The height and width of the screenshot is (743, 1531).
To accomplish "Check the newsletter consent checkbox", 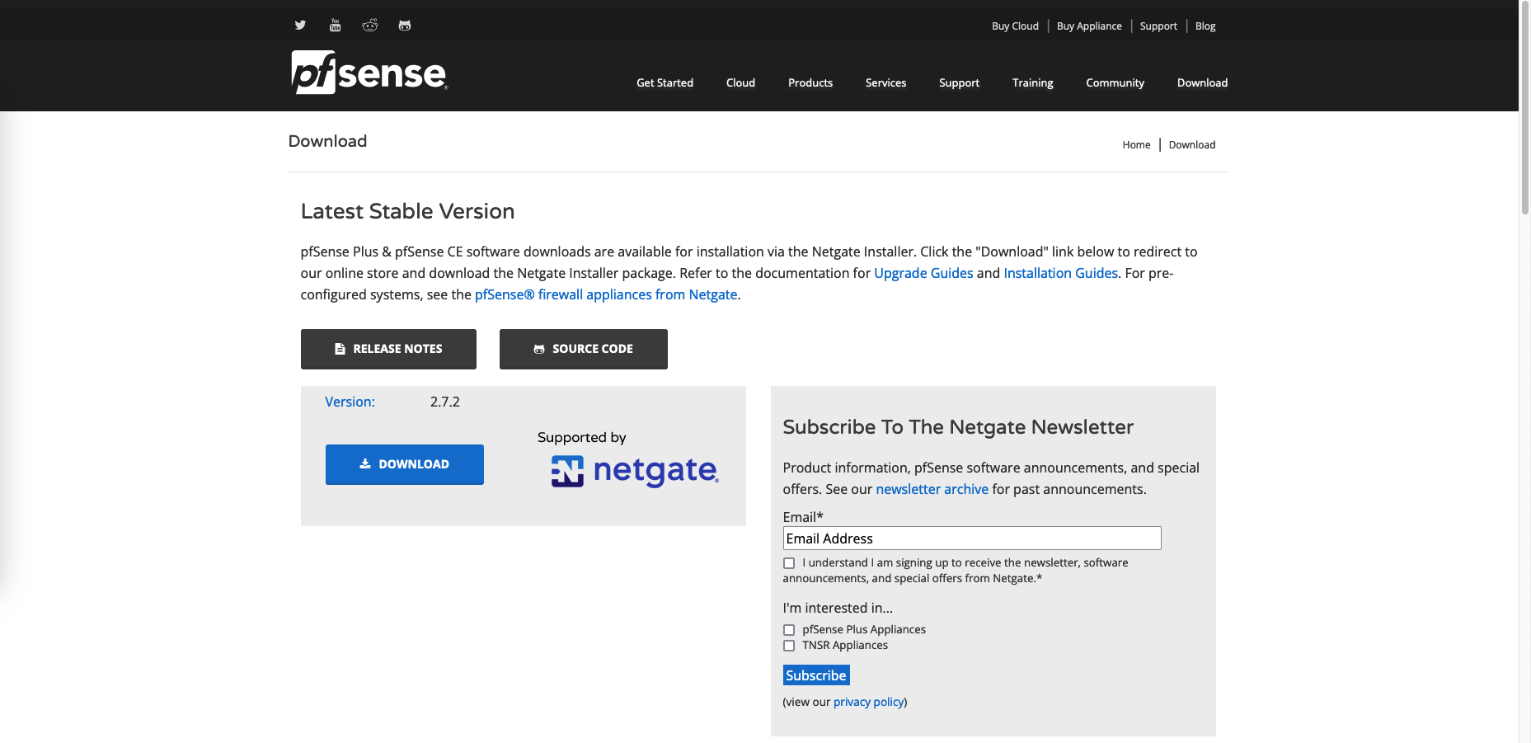I will pyautogui.click(x=789, y=563).
